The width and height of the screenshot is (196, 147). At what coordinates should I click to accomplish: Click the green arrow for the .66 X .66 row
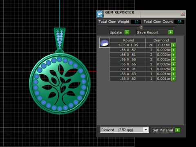click(174, 64)
